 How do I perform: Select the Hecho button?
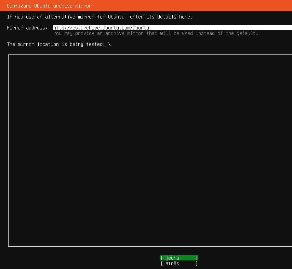[x=179, y=258]
